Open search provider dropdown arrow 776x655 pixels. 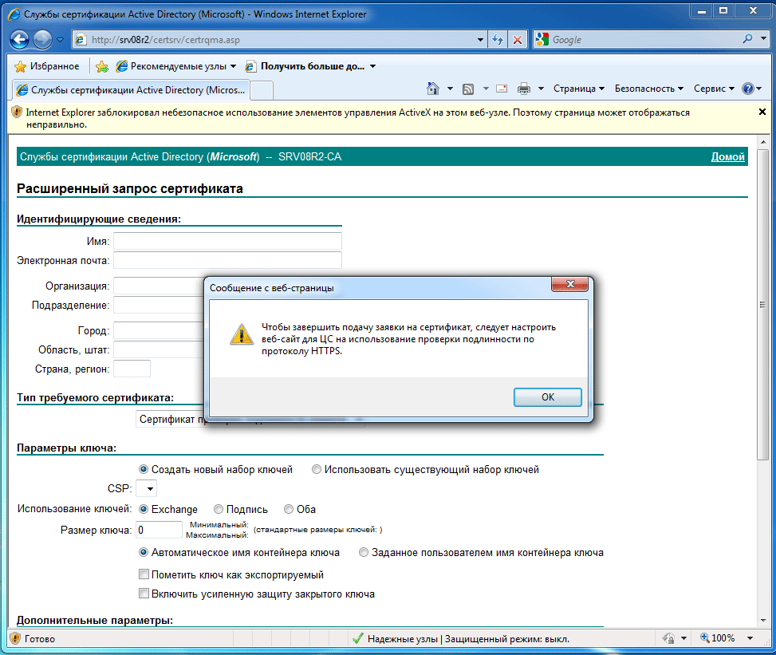click(763, 38)
